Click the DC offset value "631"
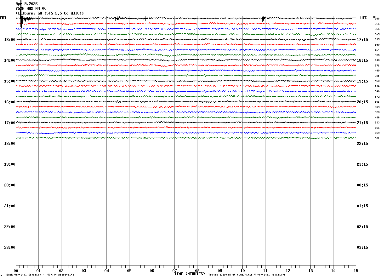This screenshot has width=381, height=279. coord(377,76)
